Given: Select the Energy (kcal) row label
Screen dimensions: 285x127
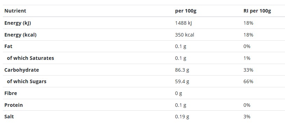Looking at the screenshot, I should 20,35.
